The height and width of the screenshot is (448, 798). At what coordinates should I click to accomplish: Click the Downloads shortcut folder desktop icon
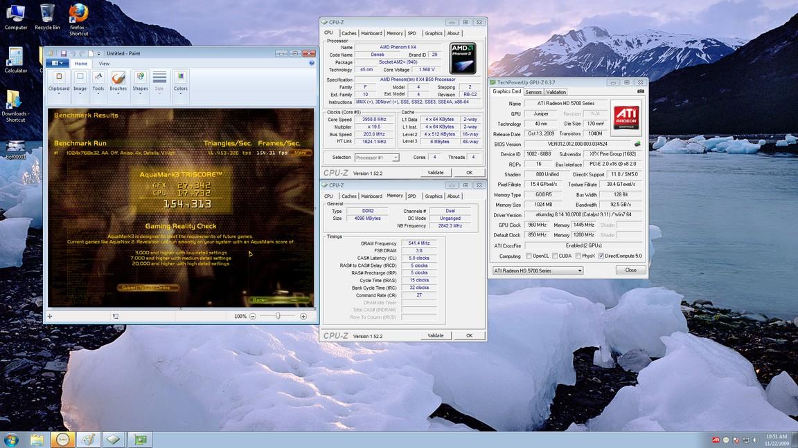click(15, 106)
